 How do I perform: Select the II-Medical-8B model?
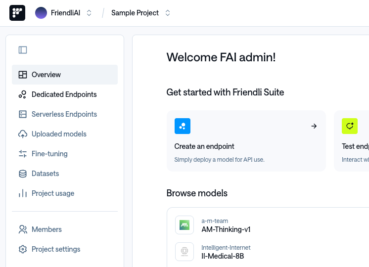[x=223, y=256]
